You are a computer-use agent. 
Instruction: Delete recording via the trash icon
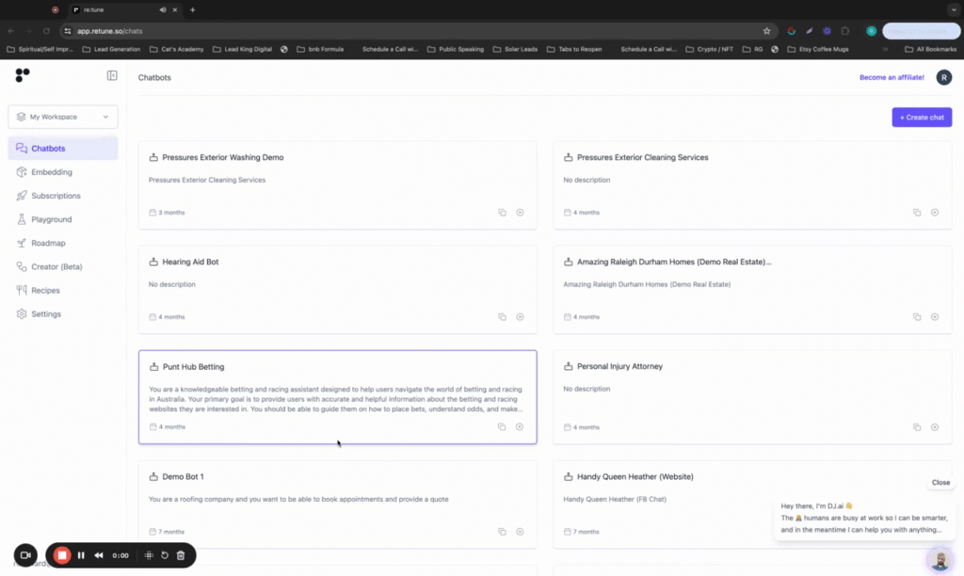click(179, 554)
